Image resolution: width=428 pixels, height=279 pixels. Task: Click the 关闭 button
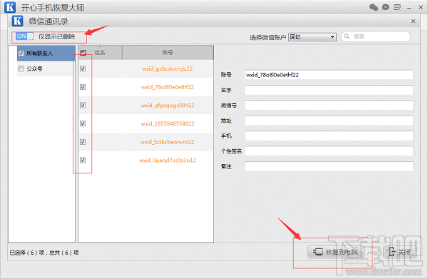(400, 252)
